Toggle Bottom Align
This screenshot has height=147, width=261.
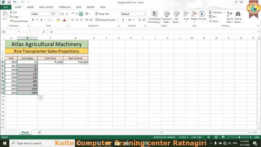pyautogui.click(x=81, y=14)
